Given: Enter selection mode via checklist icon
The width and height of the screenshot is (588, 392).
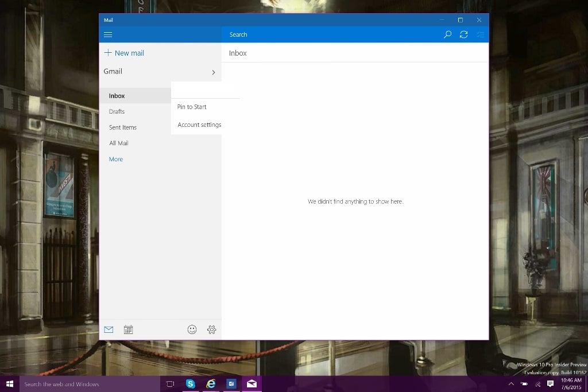Looking at the screenshot, I should click(480, 34).
